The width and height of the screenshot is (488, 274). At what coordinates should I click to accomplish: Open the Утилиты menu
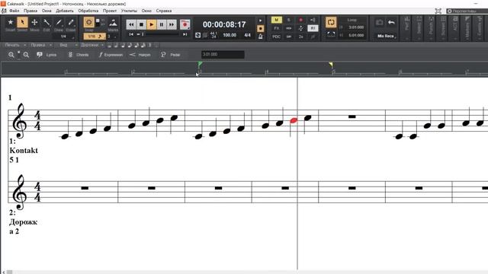pyautogui.click(x=129, y=11)
